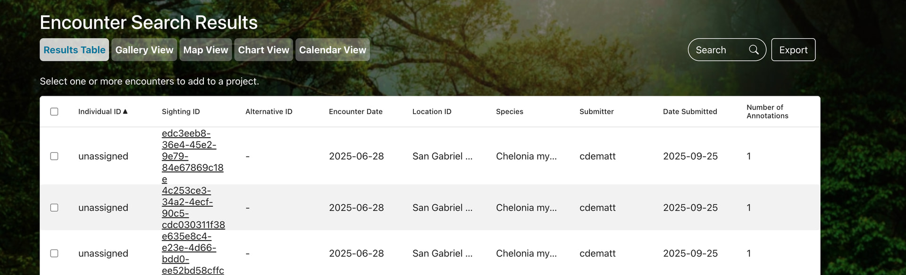The image size is (906, 275).
Task: Sort by Number of Annotations header
Action: pyautogui.click(x=767, y=112)
